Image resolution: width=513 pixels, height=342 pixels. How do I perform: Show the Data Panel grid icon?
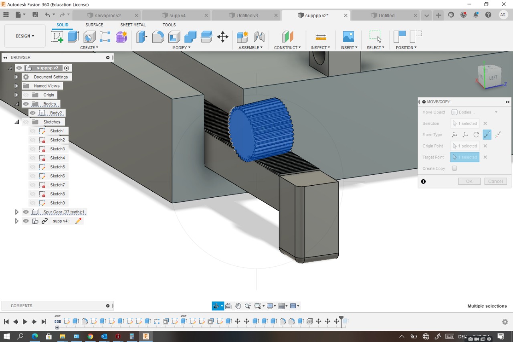click(x=6, y=15)
